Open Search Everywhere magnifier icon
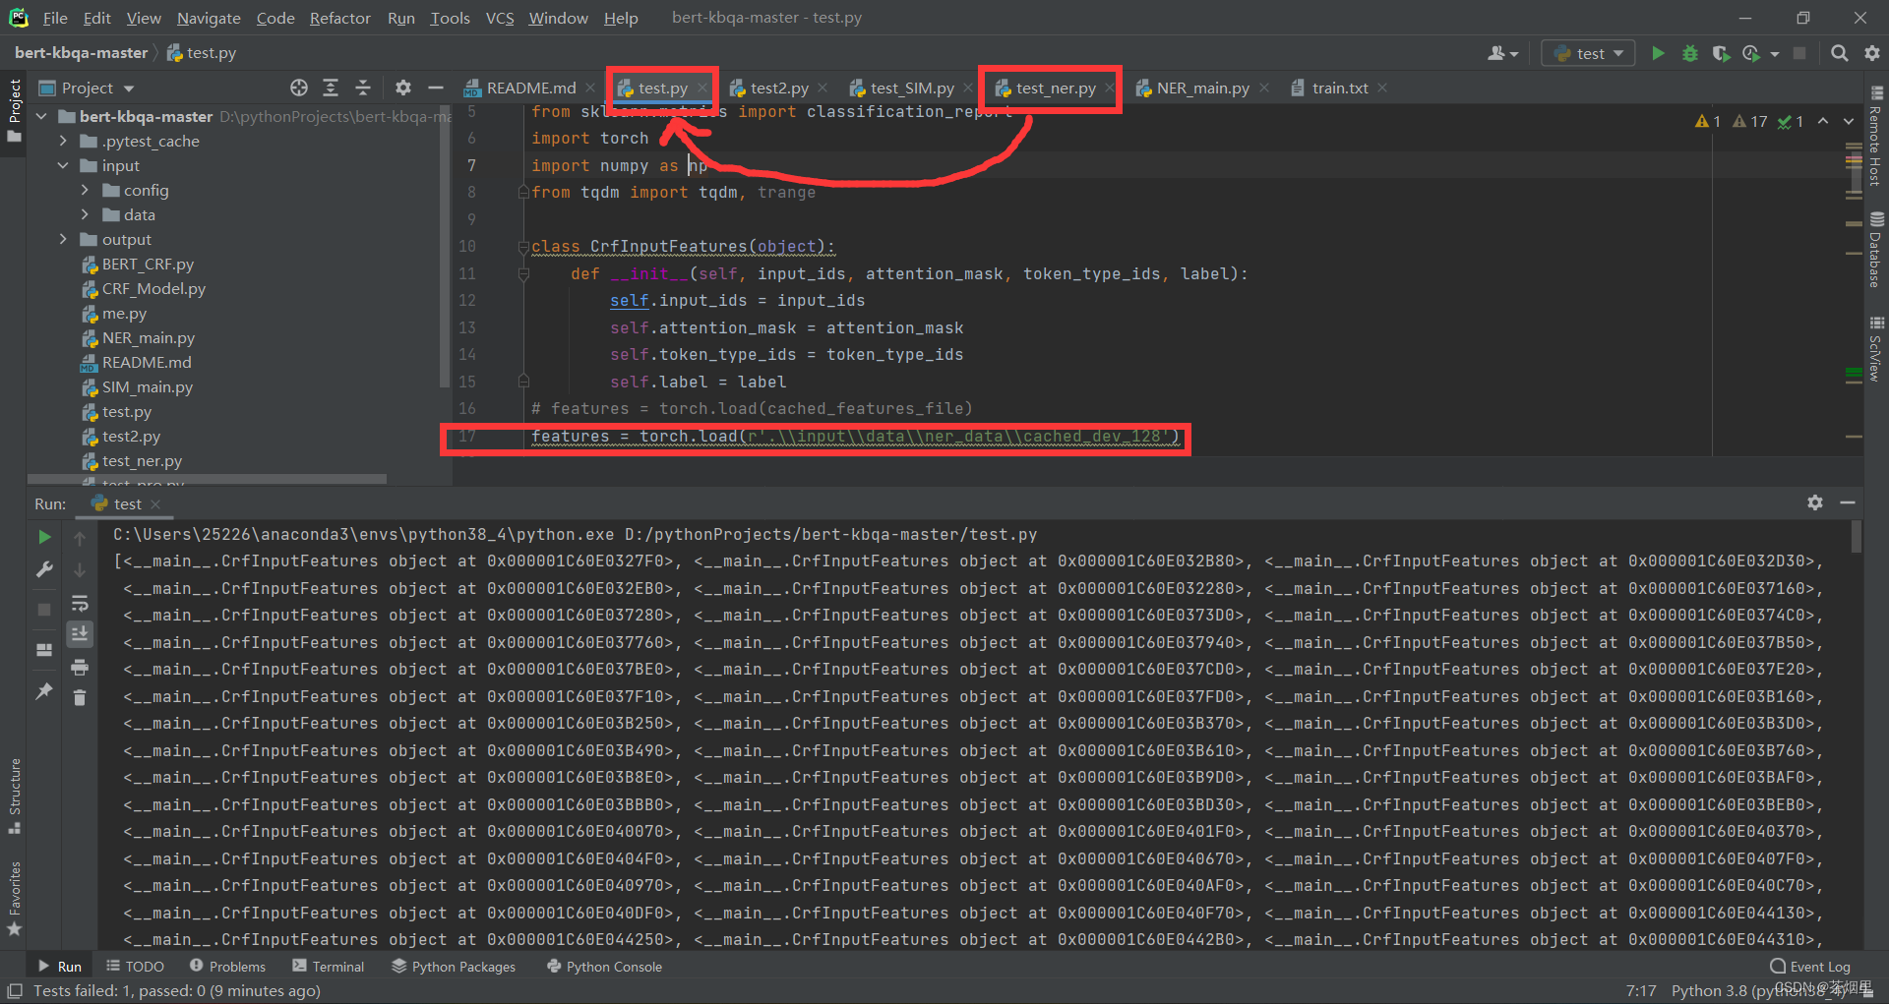This screenshot has height=1004, width=1889. tap(1839, 53)
